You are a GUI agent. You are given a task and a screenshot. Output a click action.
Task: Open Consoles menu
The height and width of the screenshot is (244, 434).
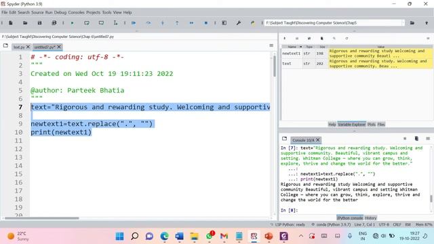[x=77, y=12]
